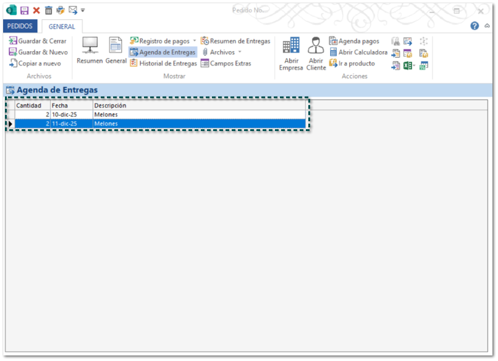Collapse the ribbon with the chevron
The height and width of the screenshot is (361, 498).
tap(487, 26)
